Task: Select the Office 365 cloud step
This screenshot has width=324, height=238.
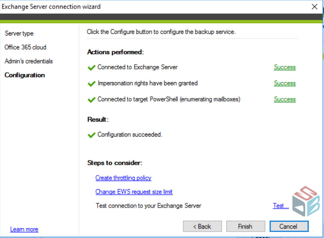Action: 25,47
